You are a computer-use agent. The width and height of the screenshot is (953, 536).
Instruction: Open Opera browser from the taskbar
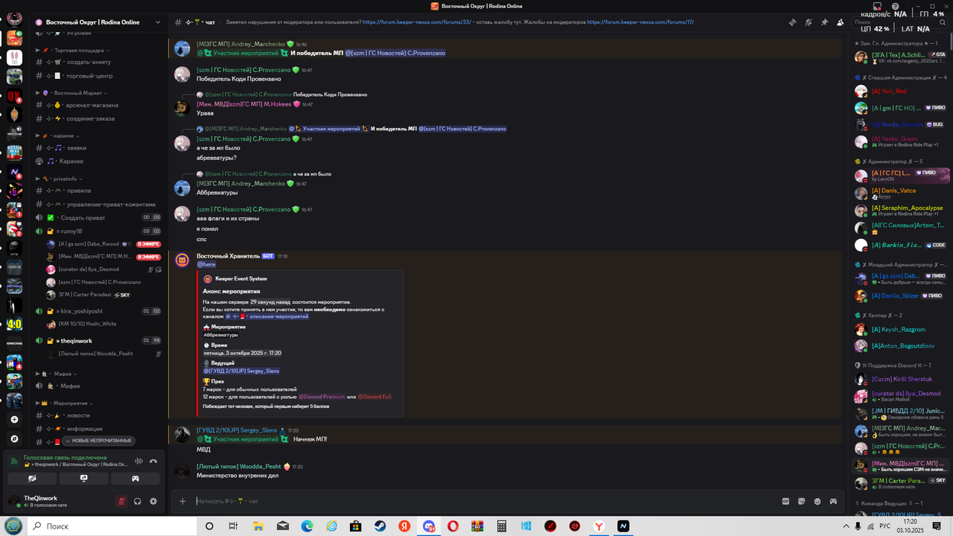453,526
